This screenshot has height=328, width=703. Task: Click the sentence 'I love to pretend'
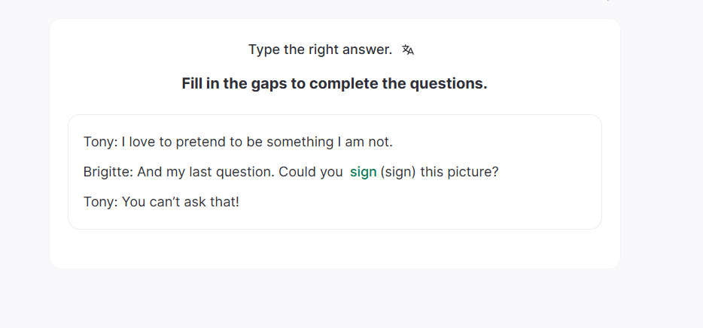[x=173, y=142]
